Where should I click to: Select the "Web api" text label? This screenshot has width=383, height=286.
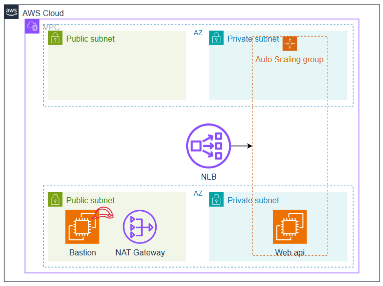click(x=290, y=252)
